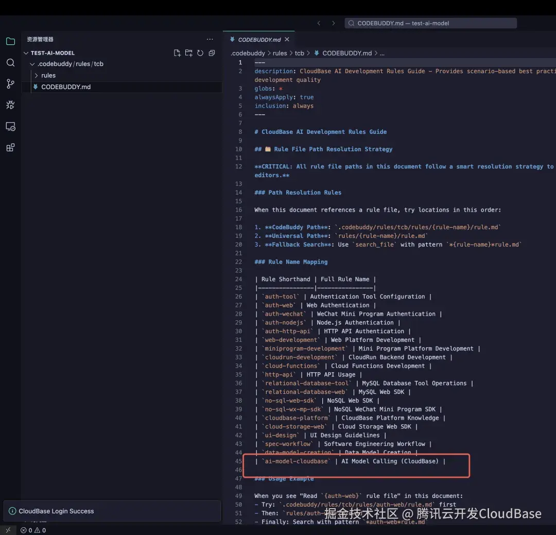Click the heading 'CloudBase AI Development Rules Guide'
556x535 pixels.
(320, 132)
